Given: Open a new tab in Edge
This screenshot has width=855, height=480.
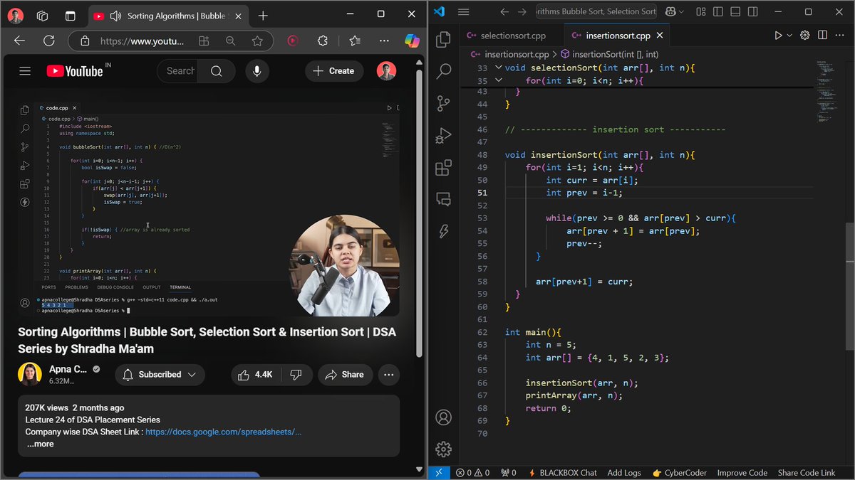Looking at the screenshot, I should [x=263, y=16].
